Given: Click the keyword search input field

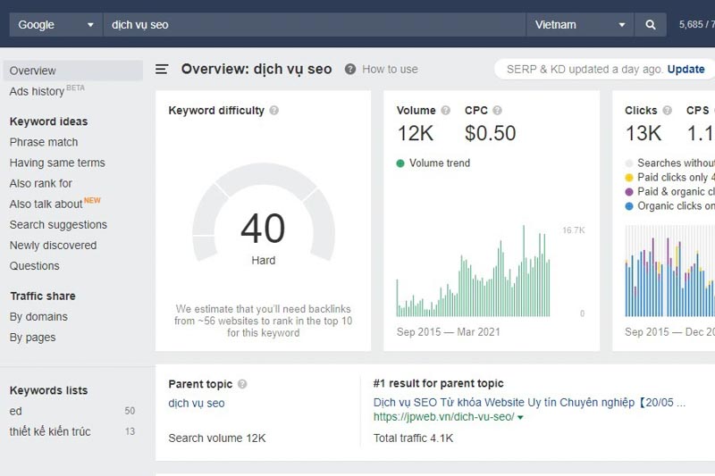Looking at the screenshot, I should click(x=313, y=25).
